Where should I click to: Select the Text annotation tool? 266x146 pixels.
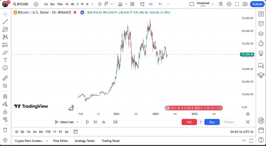(5, 60)
